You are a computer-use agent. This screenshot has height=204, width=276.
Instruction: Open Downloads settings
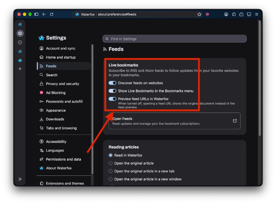[64, 119]
